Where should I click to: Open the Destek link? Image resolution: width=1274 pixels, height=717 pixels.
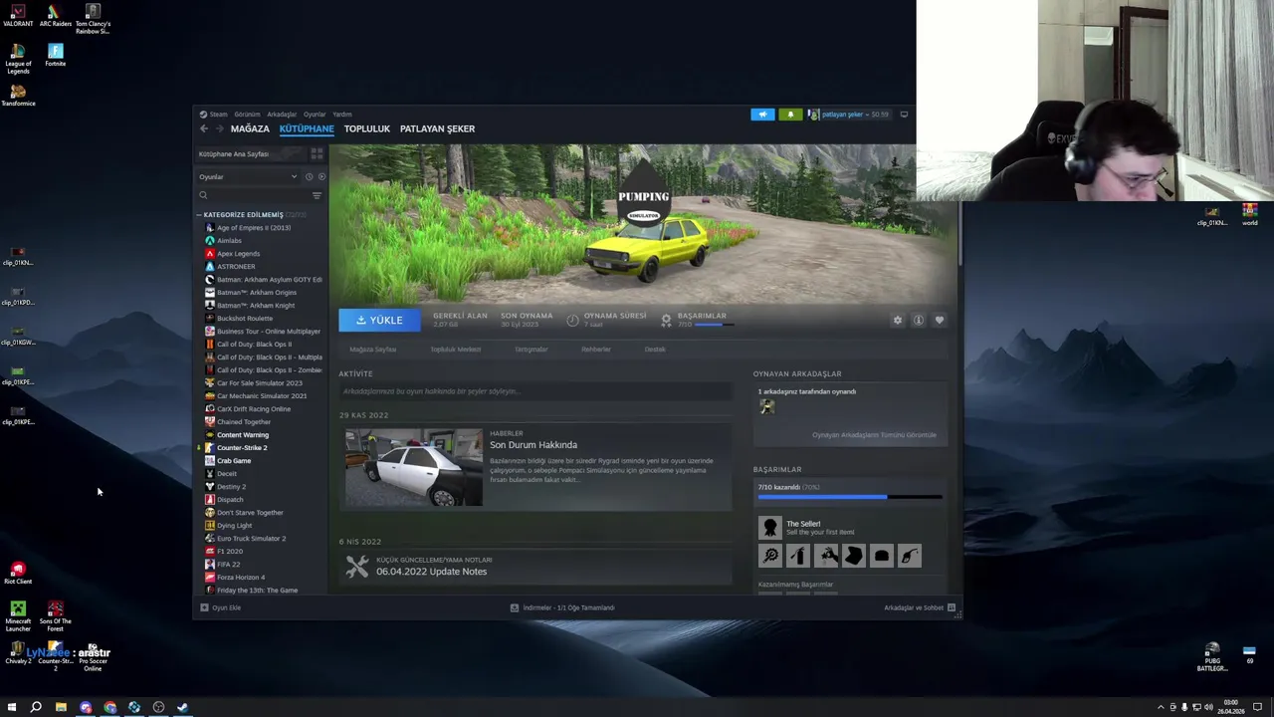(655, 350)
